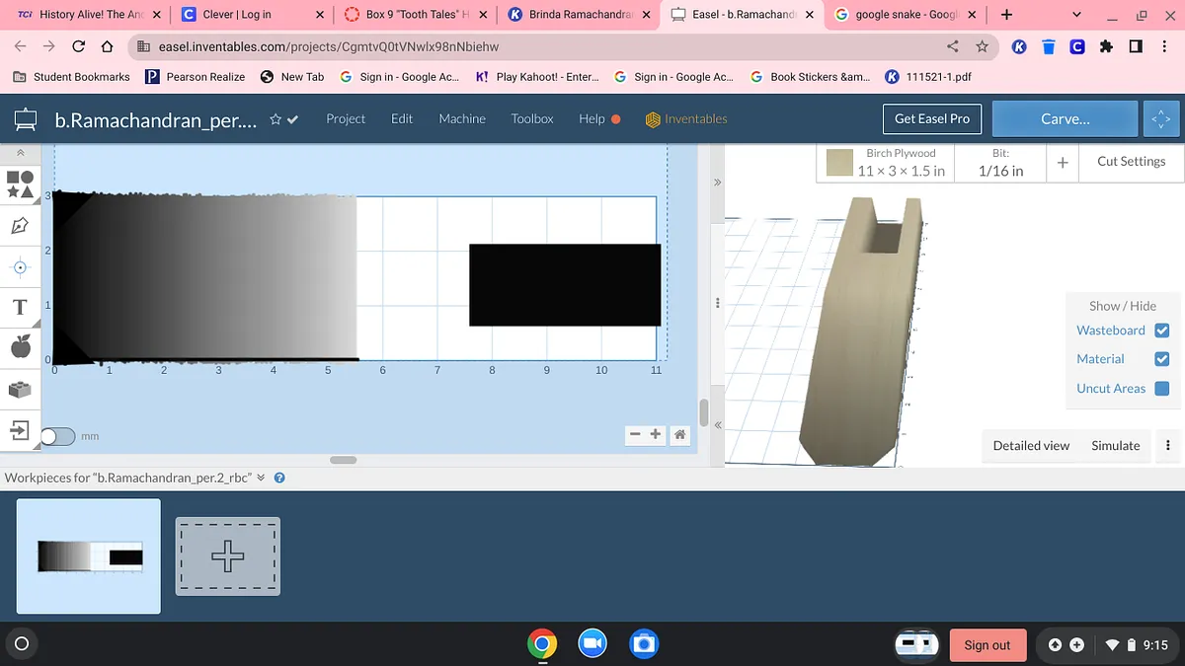Toggle the inch/mm unit switch
The height and width of the screenshot is (666, 1185).
pyautogui.click(x=57, y=436)
